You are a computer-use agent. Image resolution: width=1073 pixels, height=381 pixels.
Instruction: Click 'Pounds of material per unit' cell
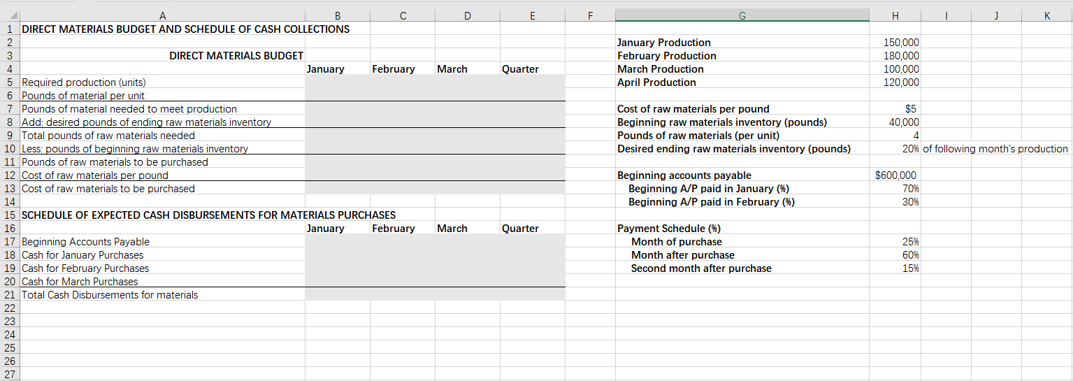point(83,96)
